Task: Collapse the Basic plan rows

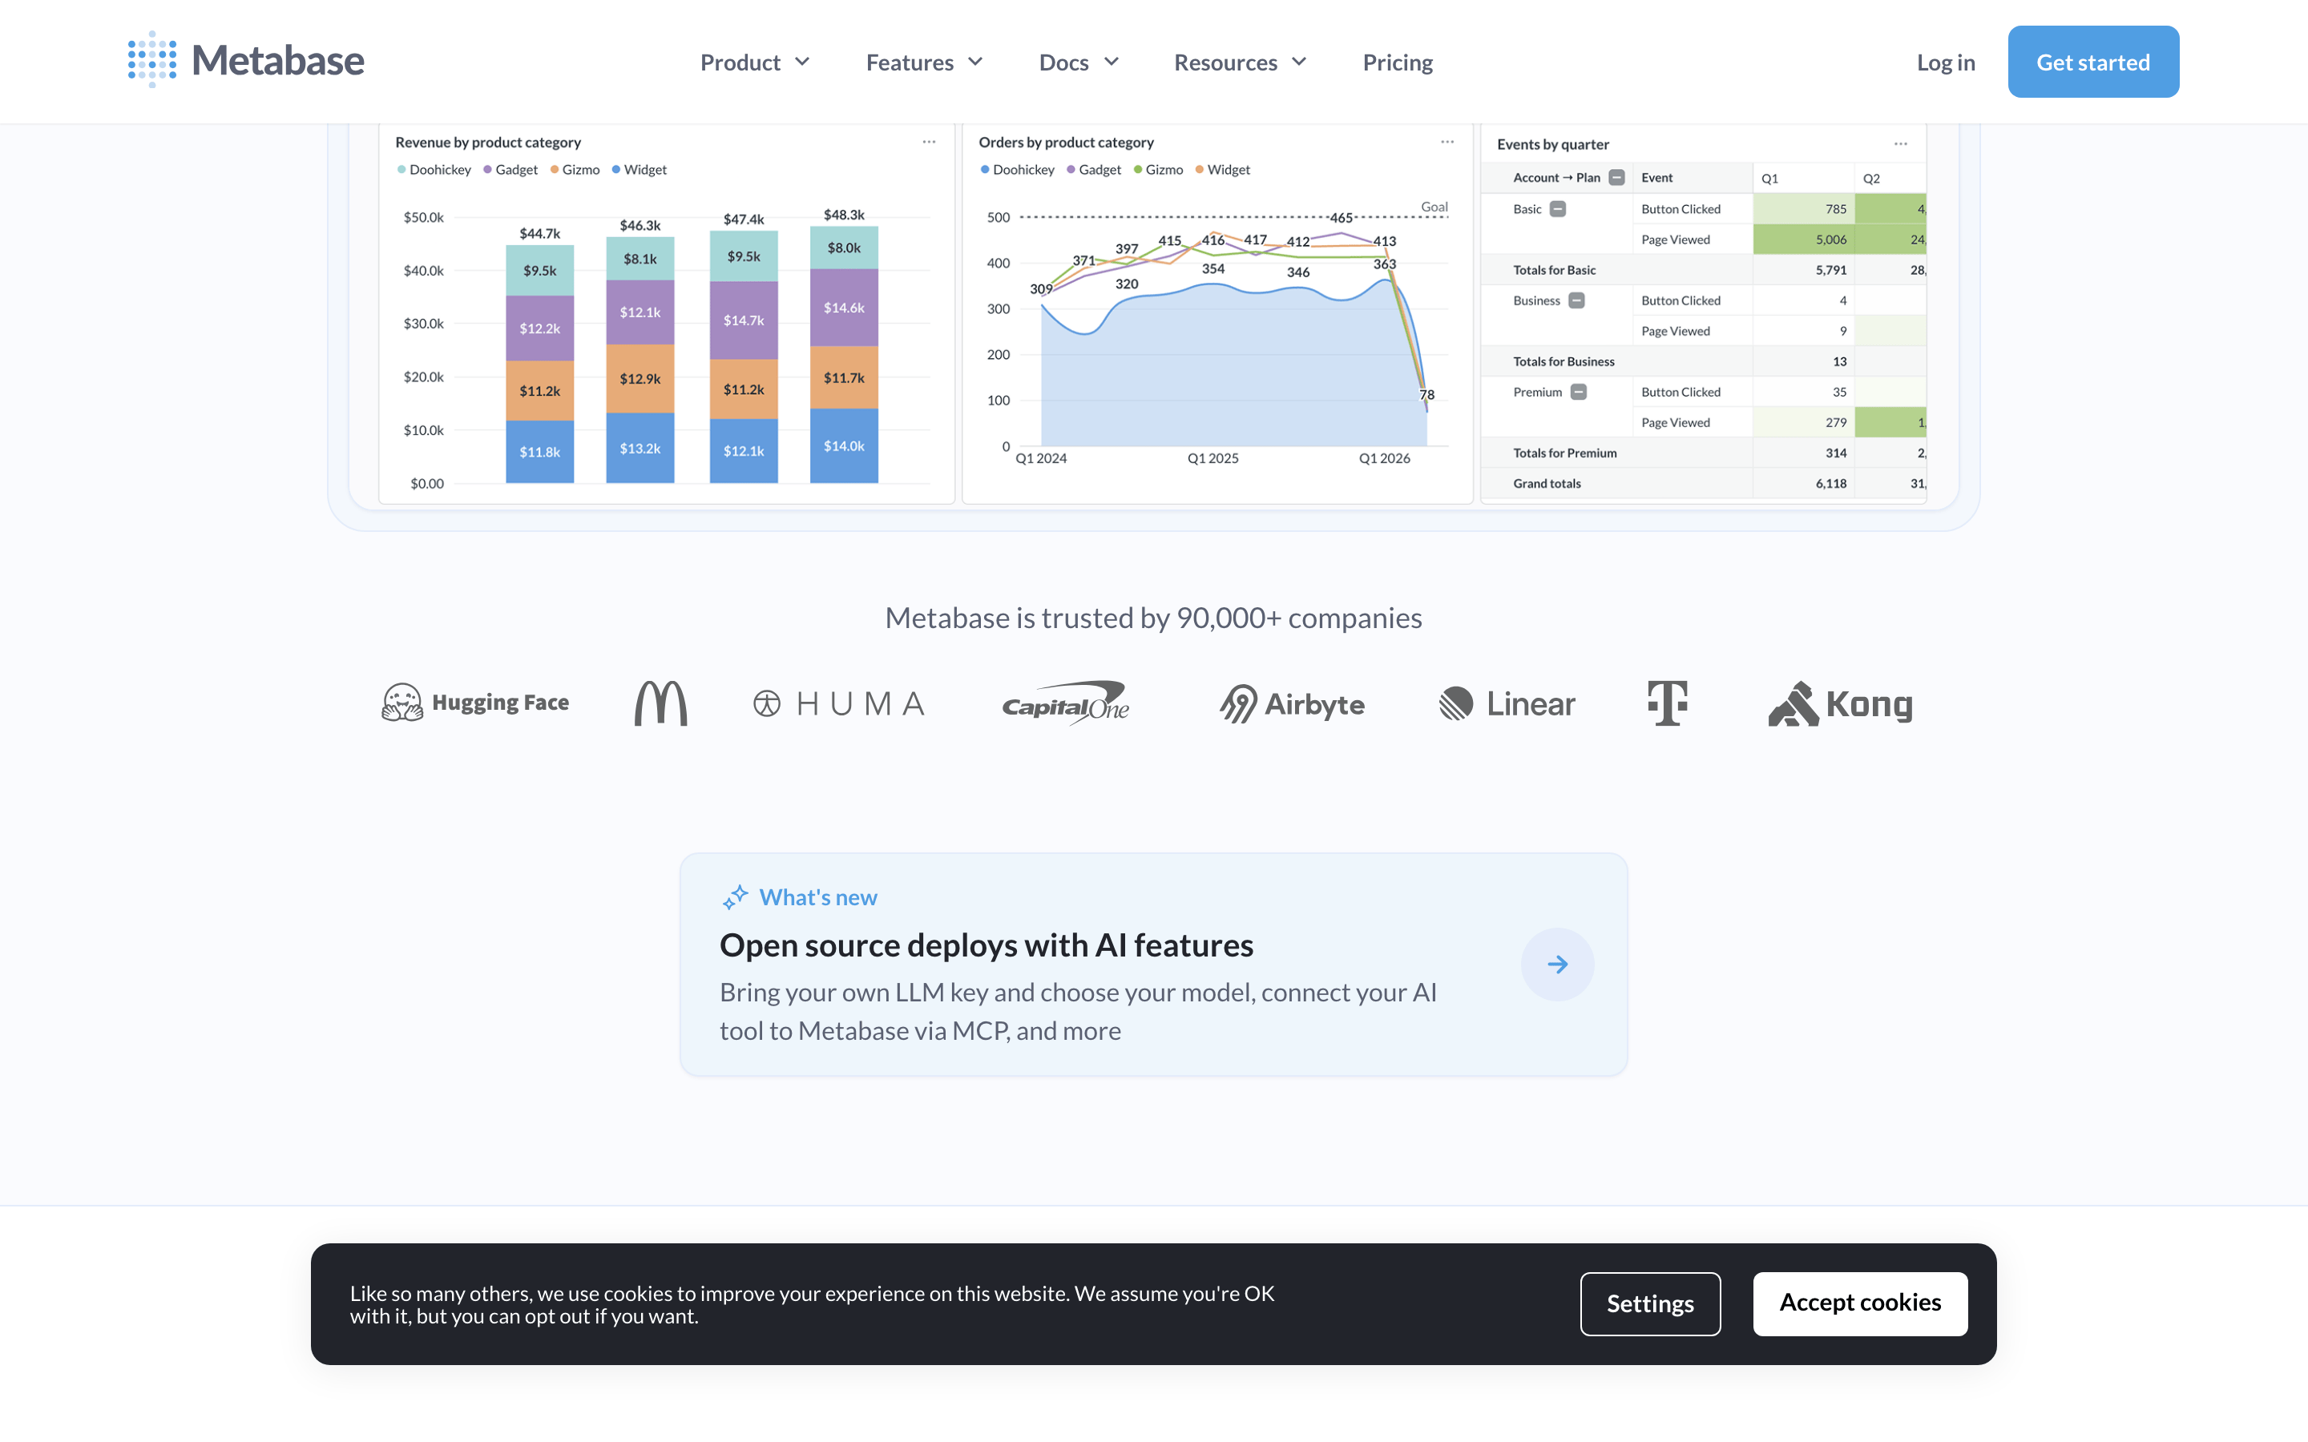Action: 1557,209
